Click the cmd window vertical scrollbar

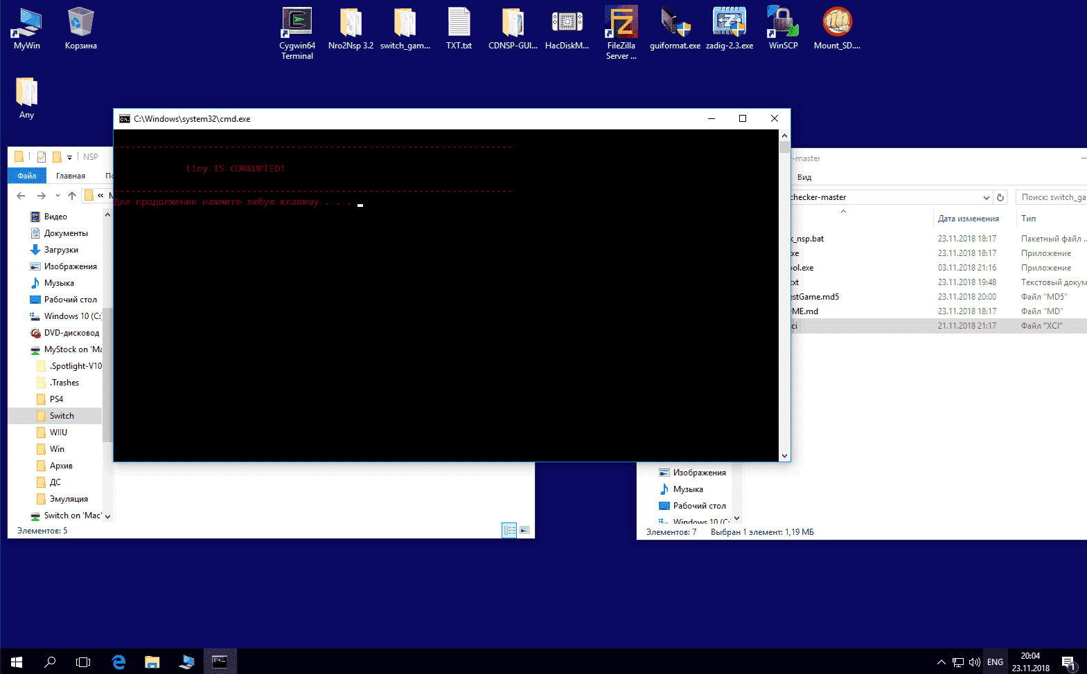point(784,295)
